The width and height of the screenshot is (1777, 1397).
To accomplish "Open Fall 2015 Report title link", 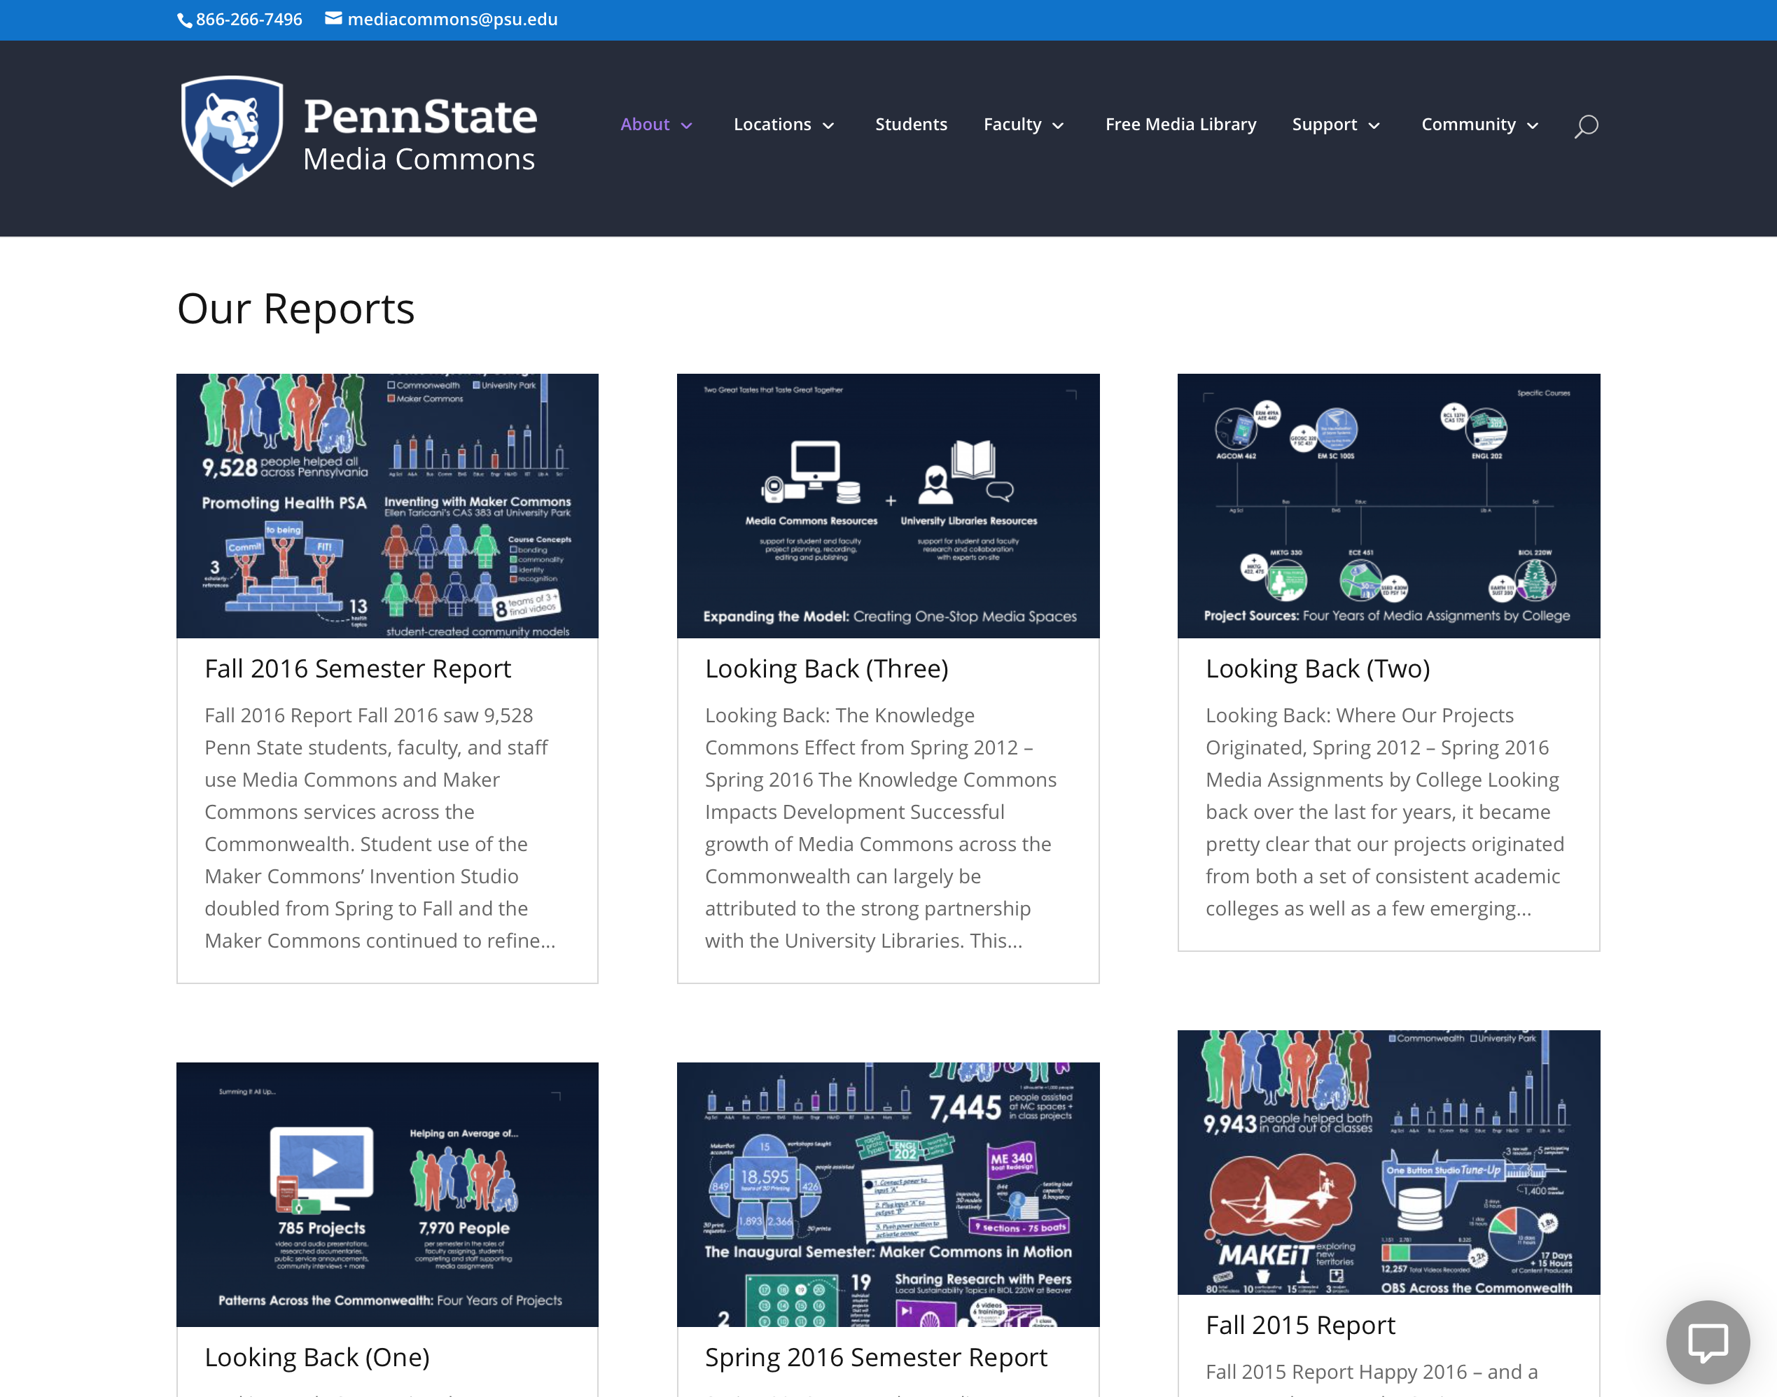I will coord(1300,1325).
